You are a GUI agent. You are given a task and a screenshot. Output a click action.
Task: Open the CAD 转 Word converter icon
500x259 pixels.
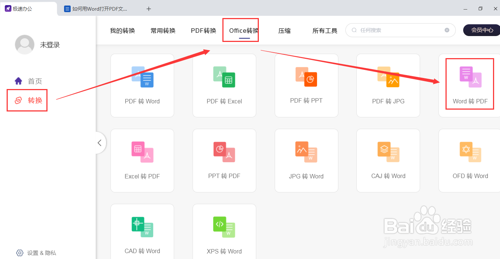[142, 227]
